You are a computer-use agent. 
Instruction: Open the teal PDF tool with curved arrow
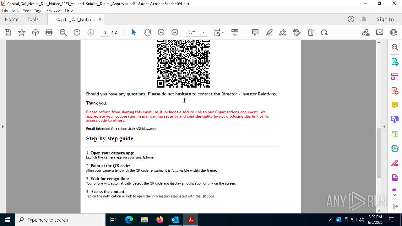click(395, 148)
